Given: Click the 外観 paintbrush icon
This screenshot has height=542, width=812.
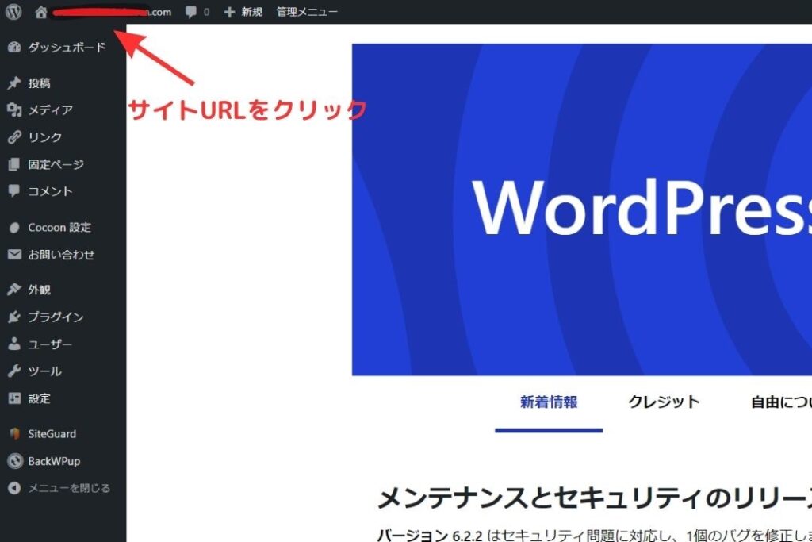Looking at the screenshot, I should [14, 289].
